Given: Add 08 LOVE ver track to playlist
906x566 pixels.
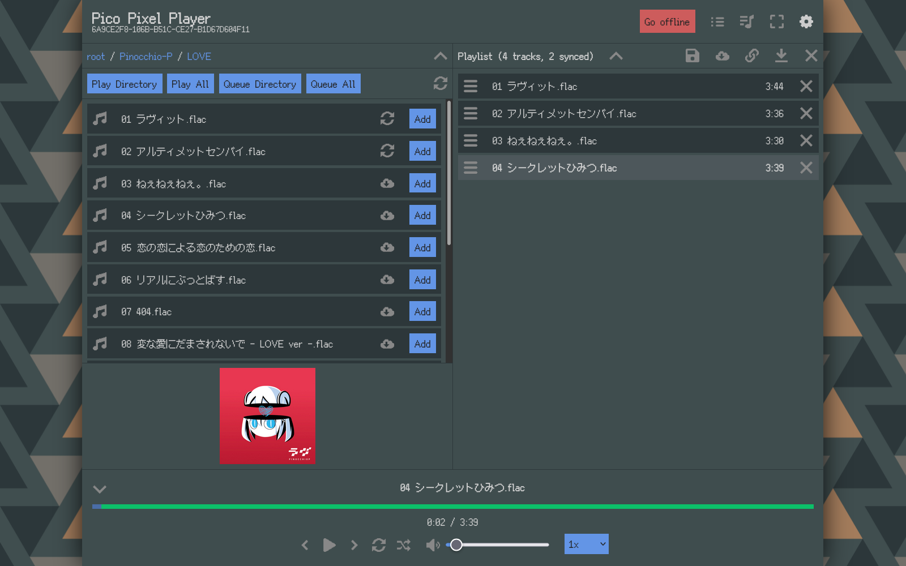Looking at the screenshot, I should point(422,344).
